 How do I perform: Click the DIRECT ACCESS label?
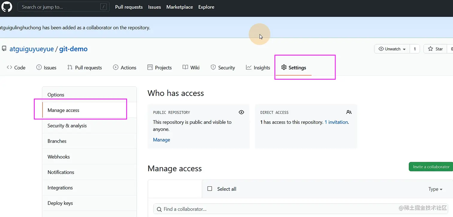(274, 112)
